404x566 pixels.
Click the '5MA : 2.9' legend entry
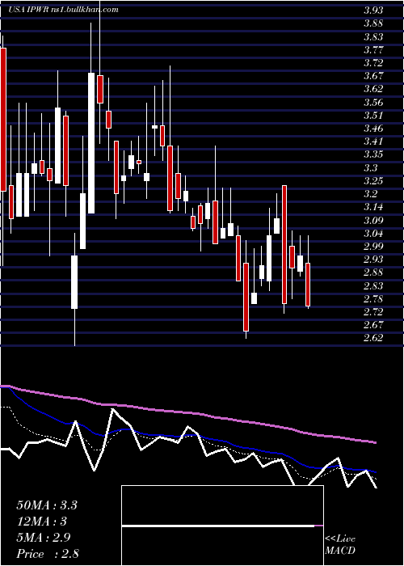(x=45, y=538)
